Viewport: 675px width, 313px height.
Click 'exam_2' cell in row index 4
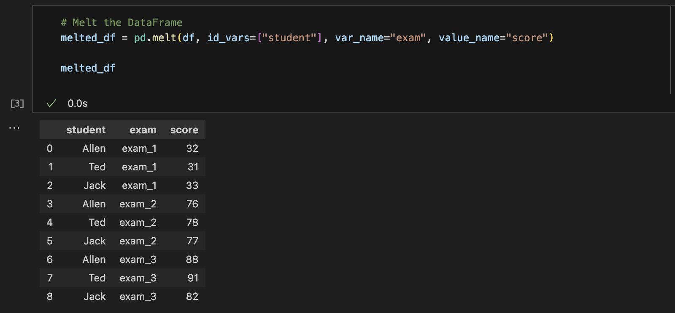coord(138,223)
